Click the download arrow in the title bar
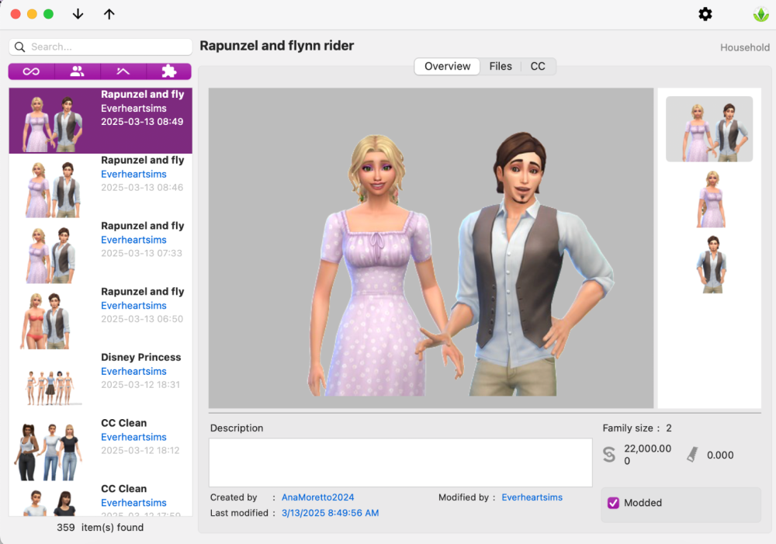 (x=78, y=14)
